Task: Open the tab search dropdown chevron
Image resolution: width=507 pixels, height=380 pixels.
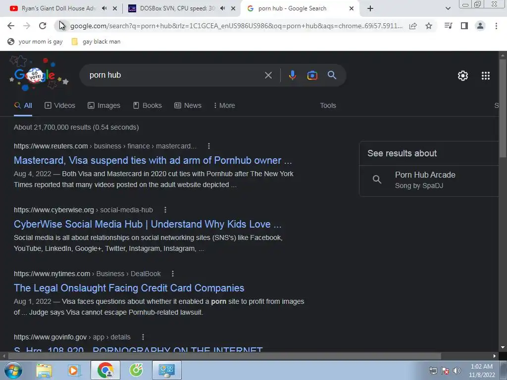Action: (x=448, y=9)
